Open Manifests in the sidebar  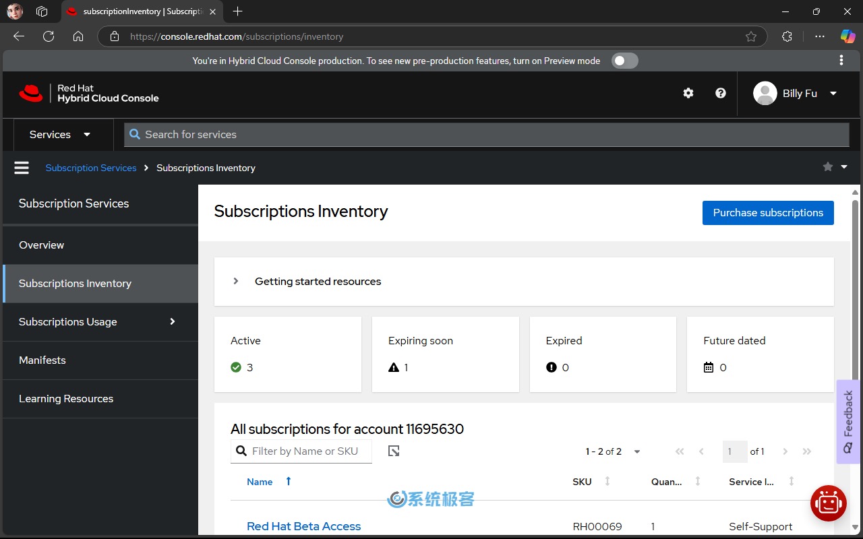[100, 360]
